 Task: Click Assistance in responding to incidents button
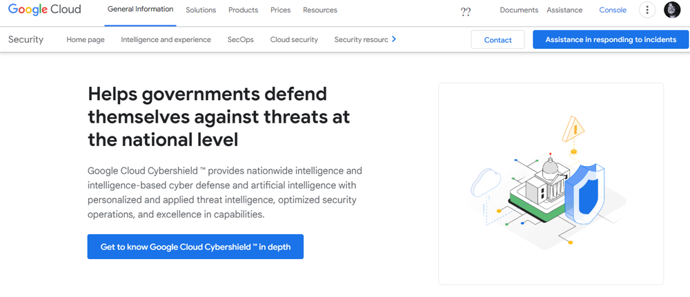[x=611, y=39]
